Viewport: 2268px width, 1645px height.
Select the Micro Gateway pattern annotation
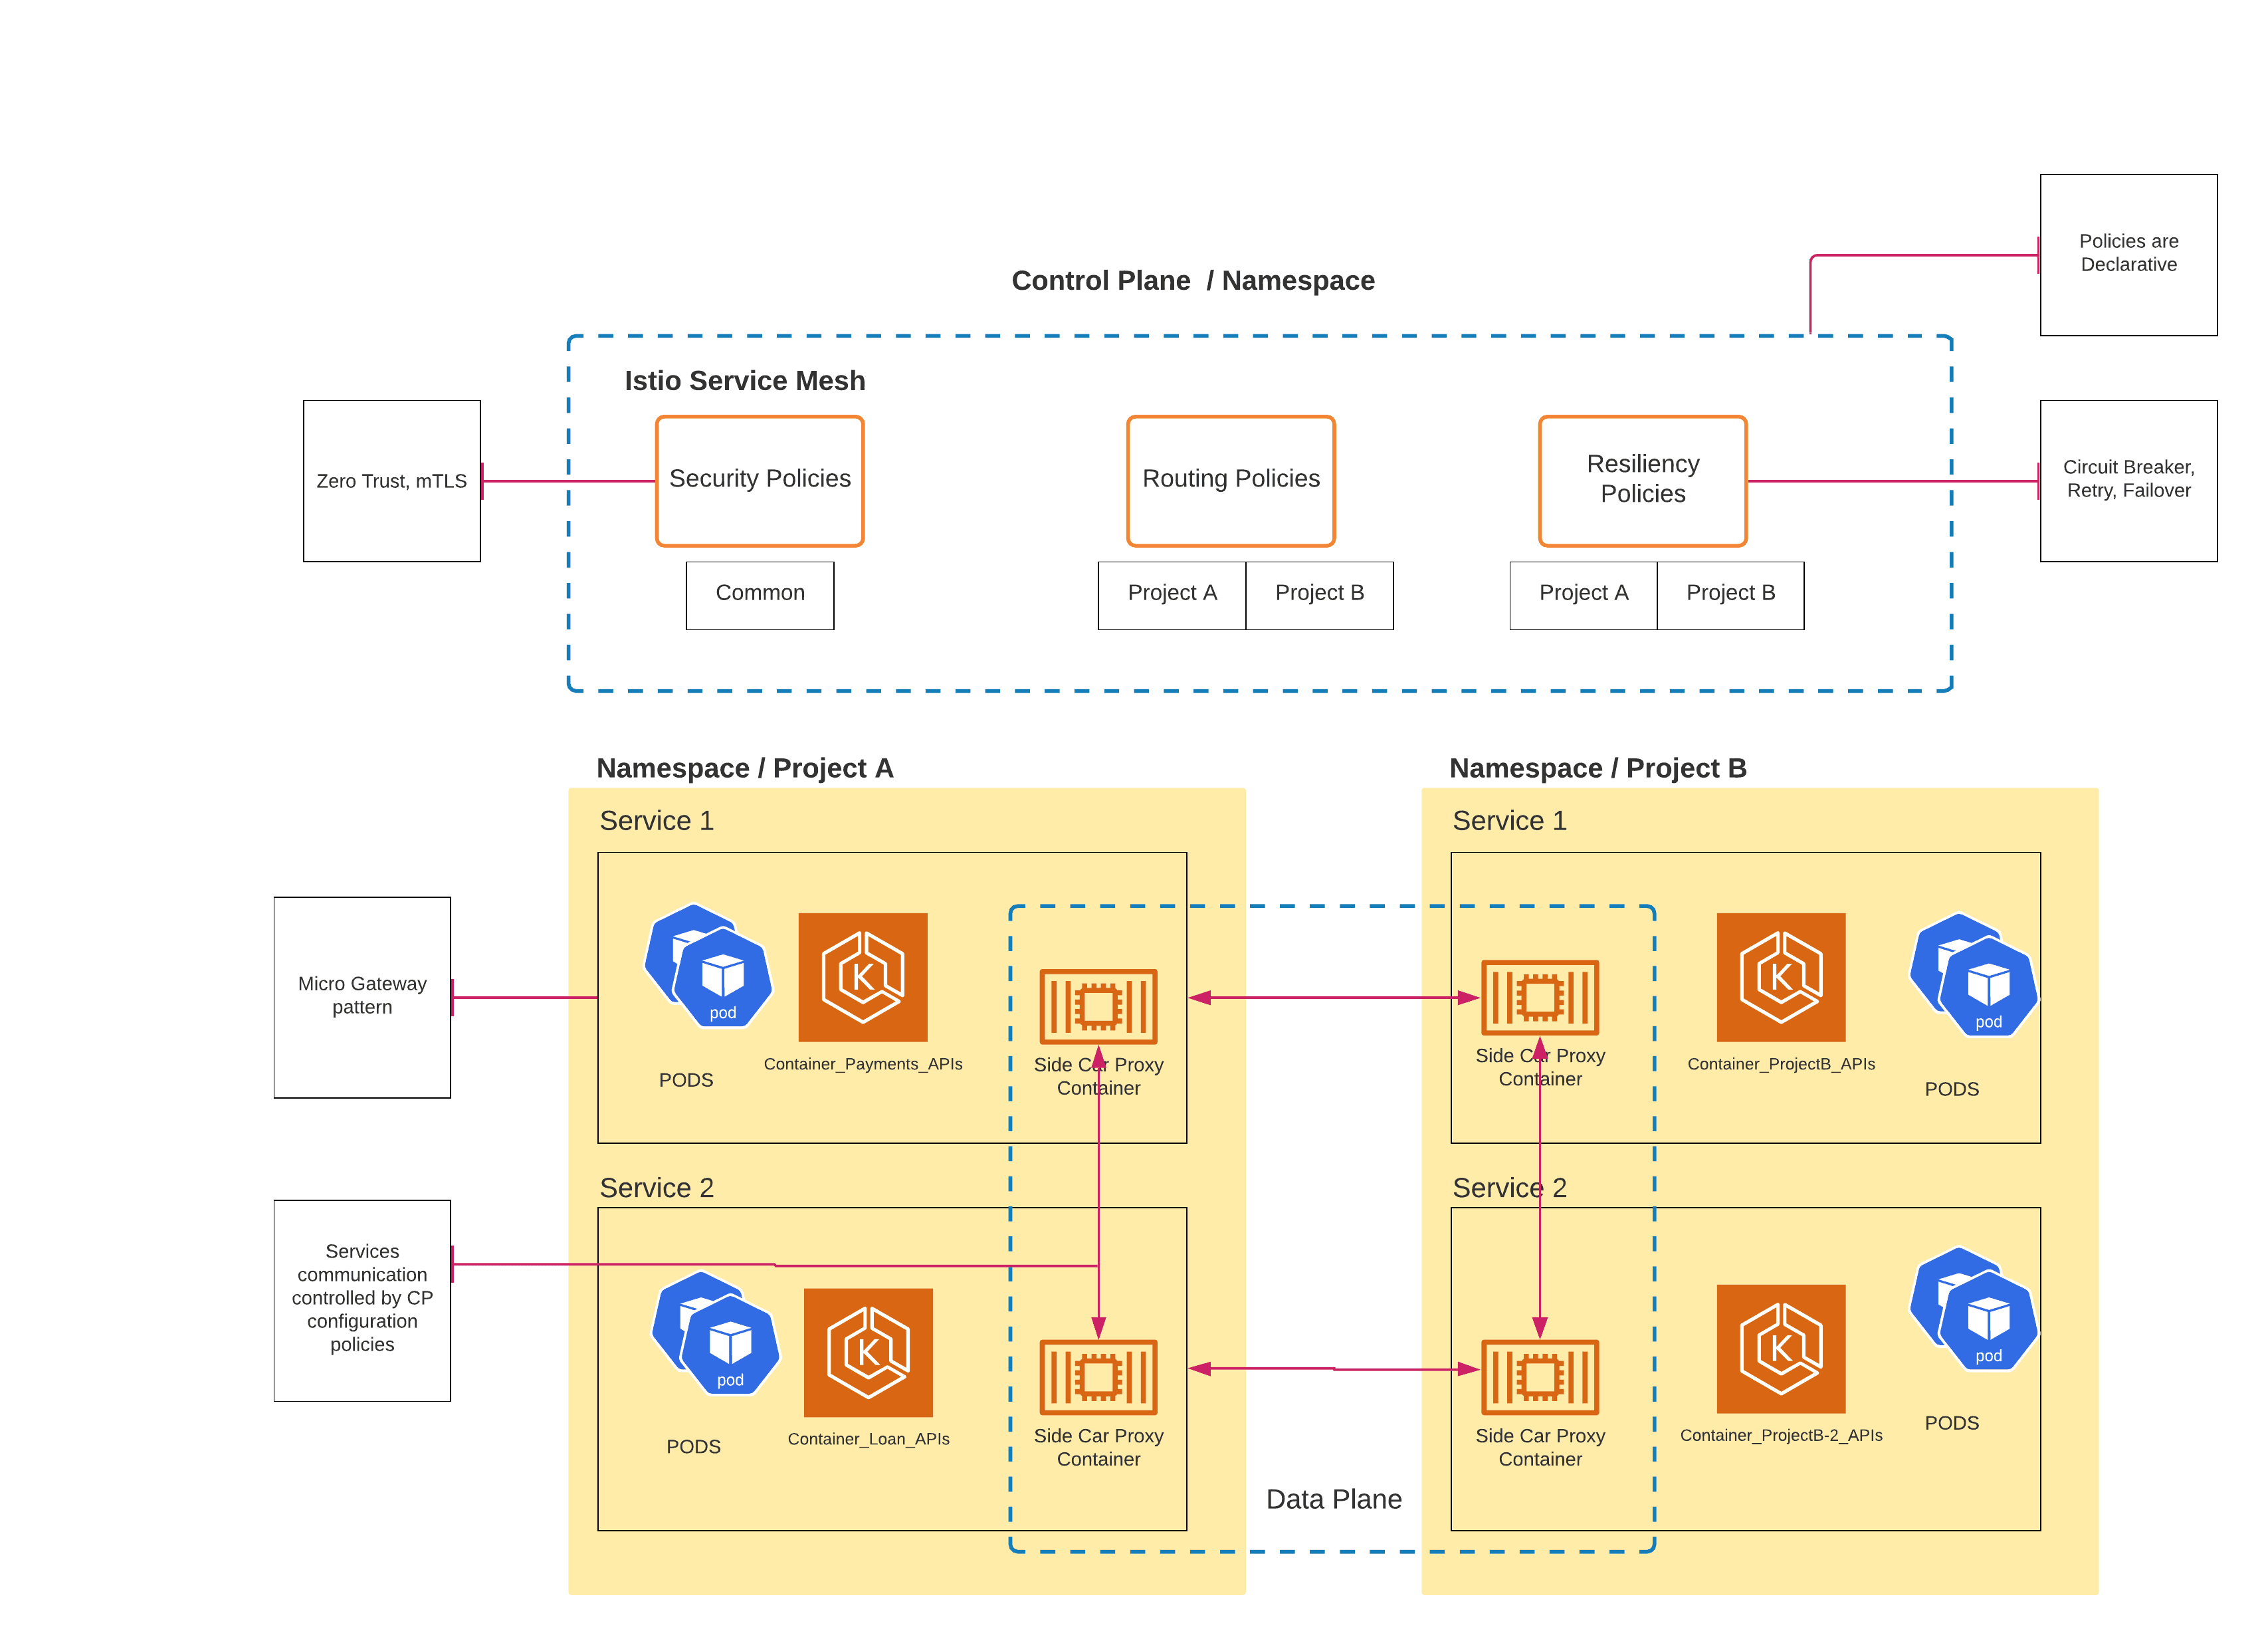pyautogui.click(x=362, y=996)
